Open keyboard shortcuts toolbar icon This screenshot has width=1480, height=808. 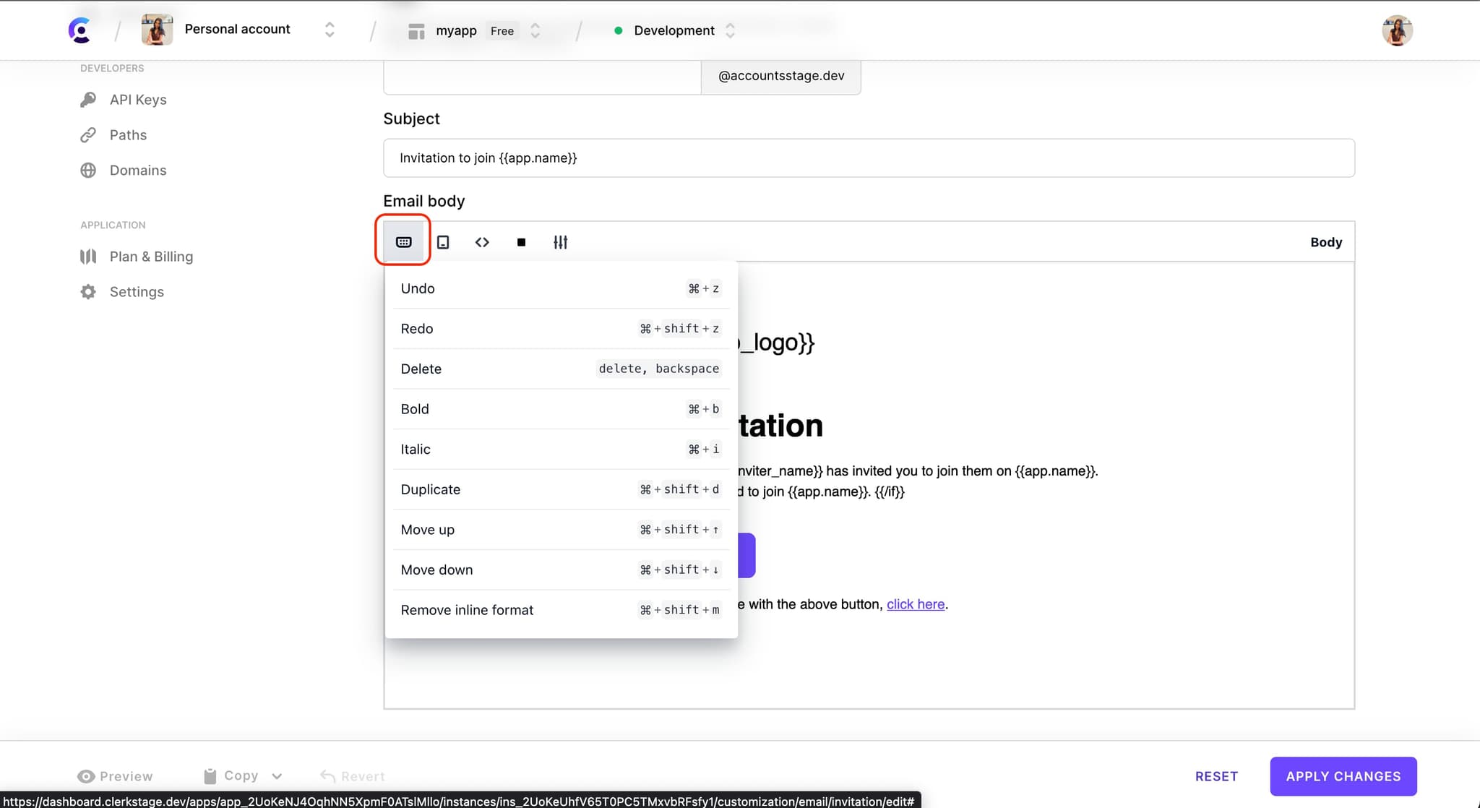404,242
